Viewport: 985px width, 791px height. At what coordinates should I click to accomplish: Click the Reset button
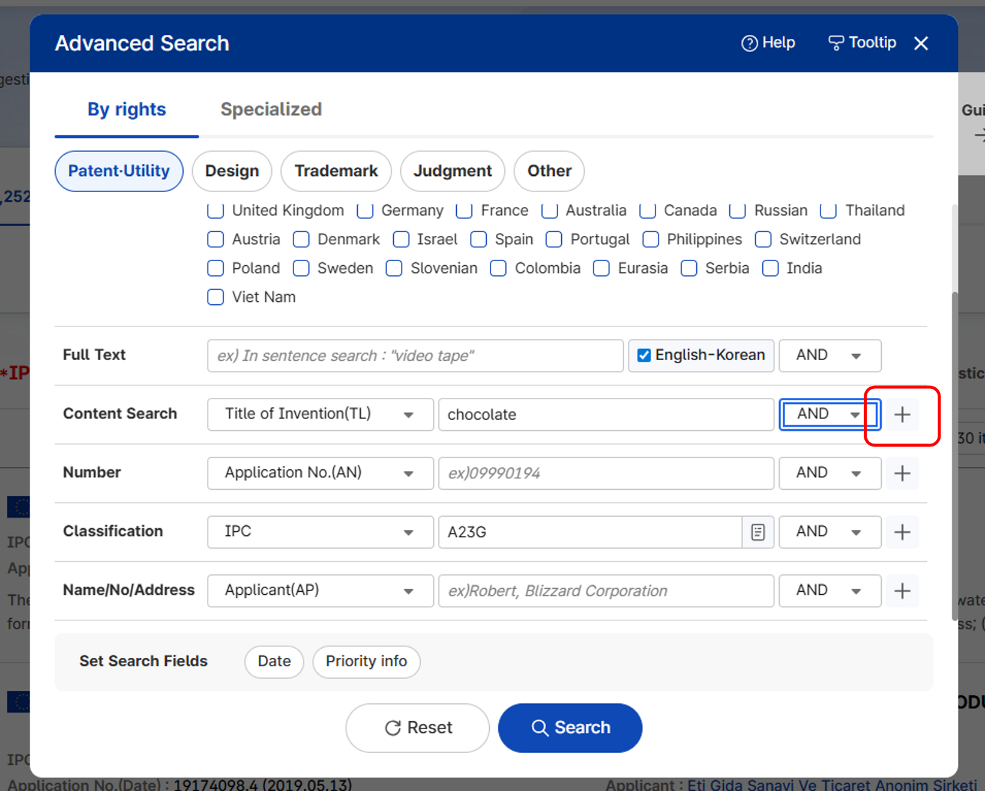tap(418, 728)
